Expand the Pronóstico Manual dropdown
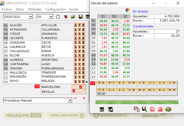Screen dimensions: 184x126 [70, 100]
